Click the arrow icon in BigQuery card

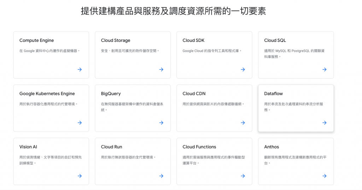(x=161, y=123)
